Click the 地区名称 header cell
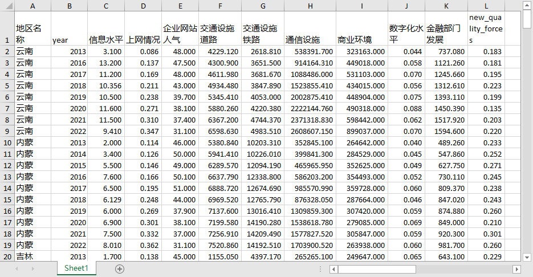This screenshot has height=277, width=533. click(32, 28)
